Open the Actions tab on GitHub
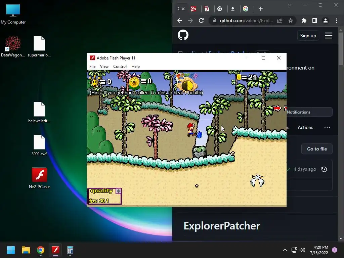Viewport: 344px width, 258px height. click(305, 127)
